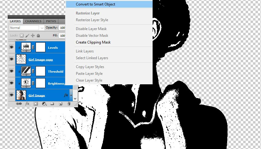
Task: Create a new group folder icon
Action: point(52,104)
